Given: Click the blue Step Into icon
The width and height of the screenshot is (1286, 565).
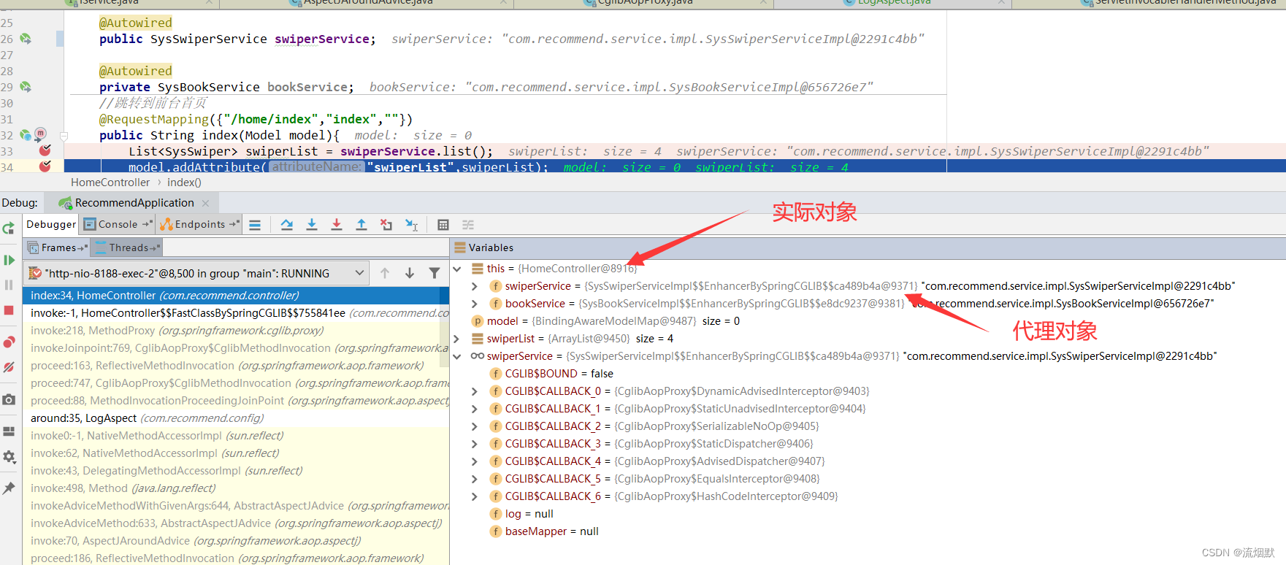Looking at the screenshot, I should click(x=312, y=225).
